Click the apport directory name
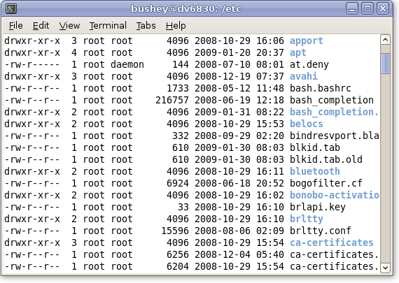The width and height of the screenshot is (399, 283). click(x=307, y=41)
